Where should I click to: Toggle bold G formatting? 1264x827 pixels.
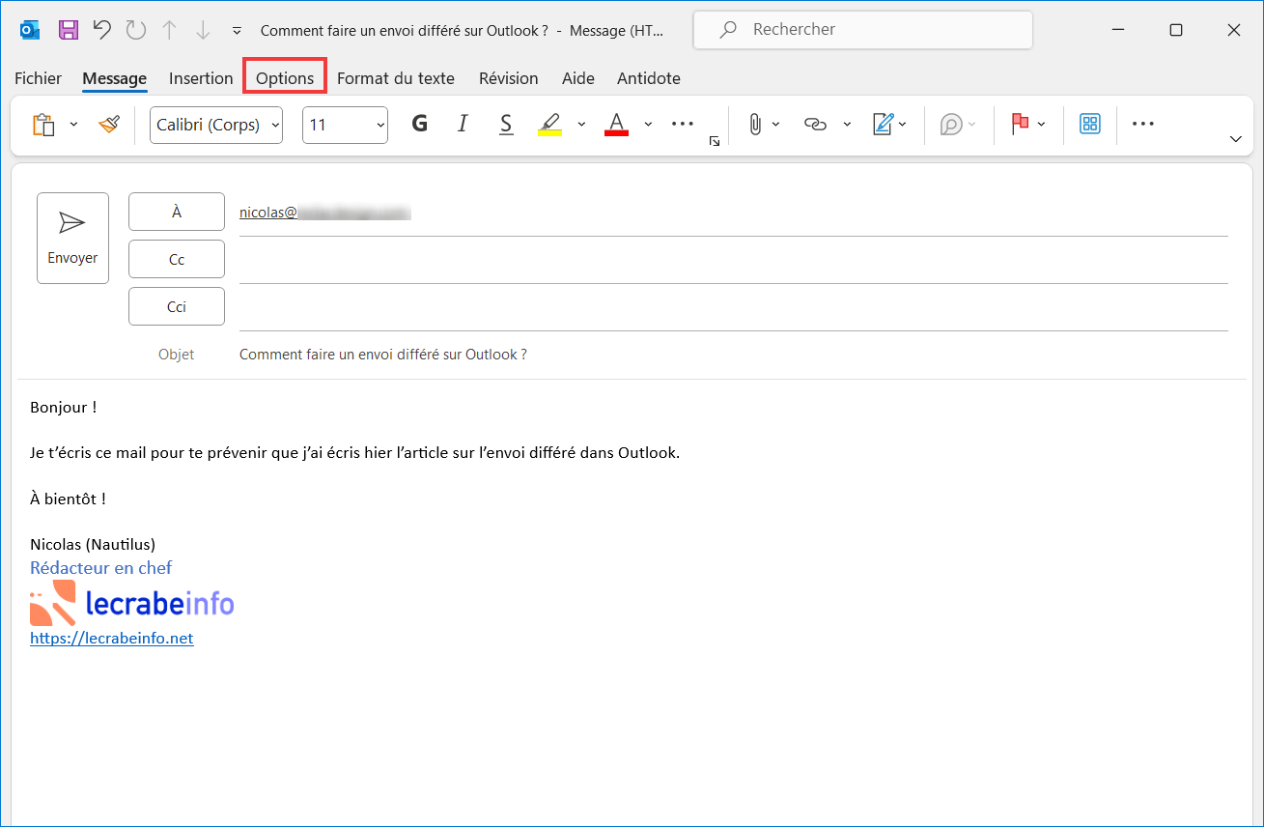pyautogui.click(x=419, y=124)
